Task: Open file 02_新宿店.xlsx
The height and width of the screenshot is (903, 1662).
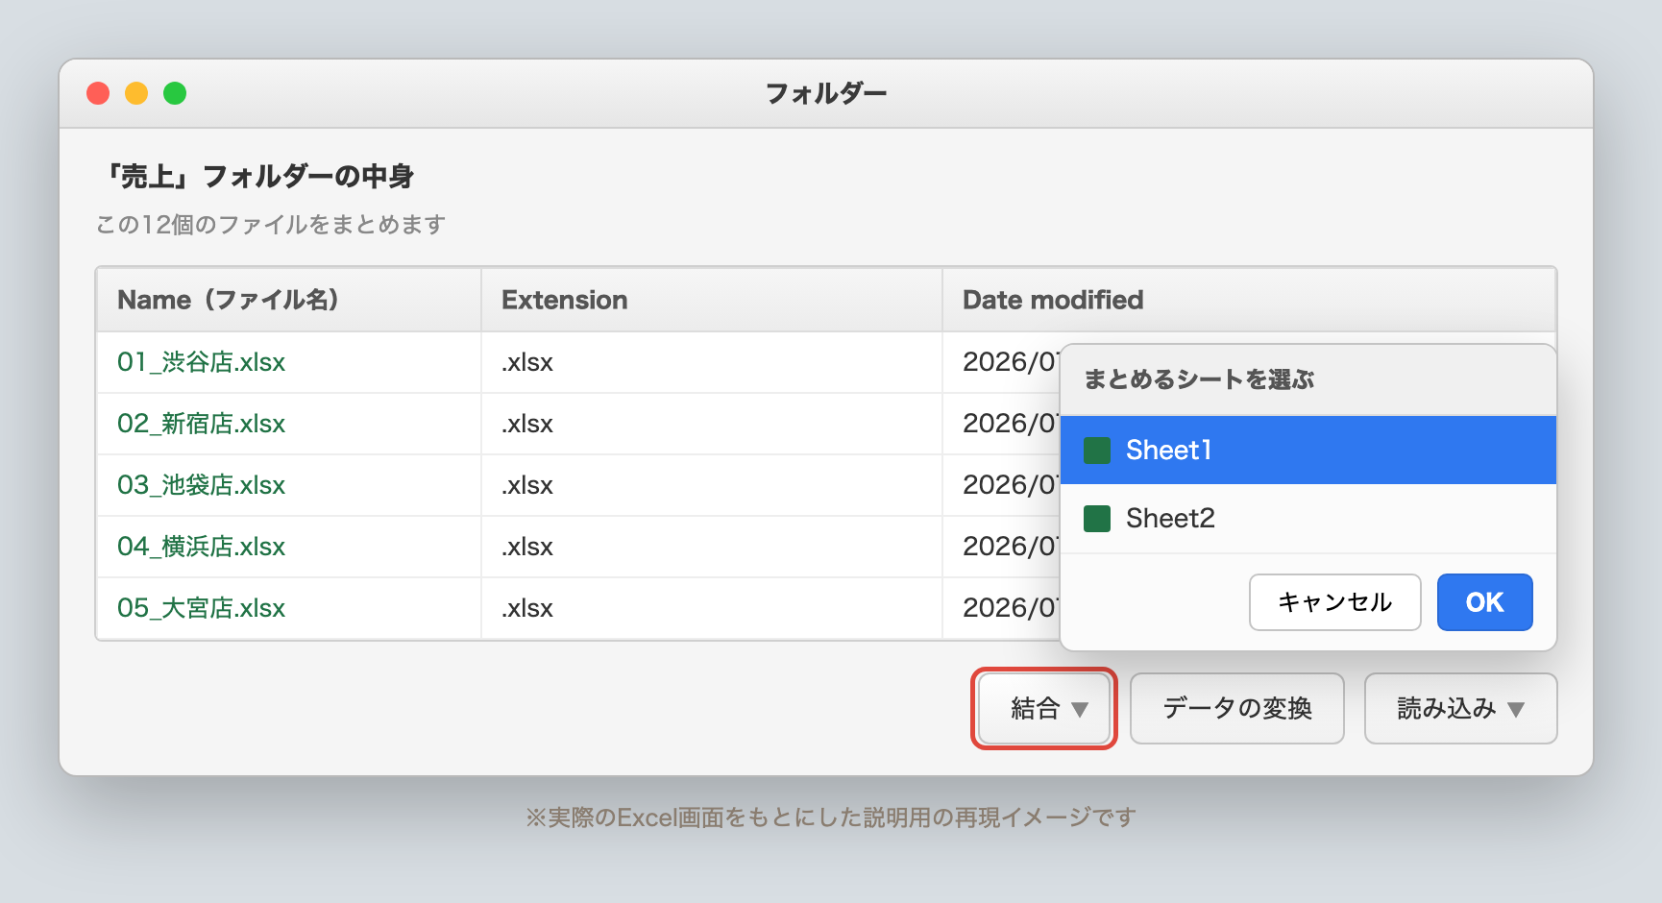Action: [x=201, y=424]
